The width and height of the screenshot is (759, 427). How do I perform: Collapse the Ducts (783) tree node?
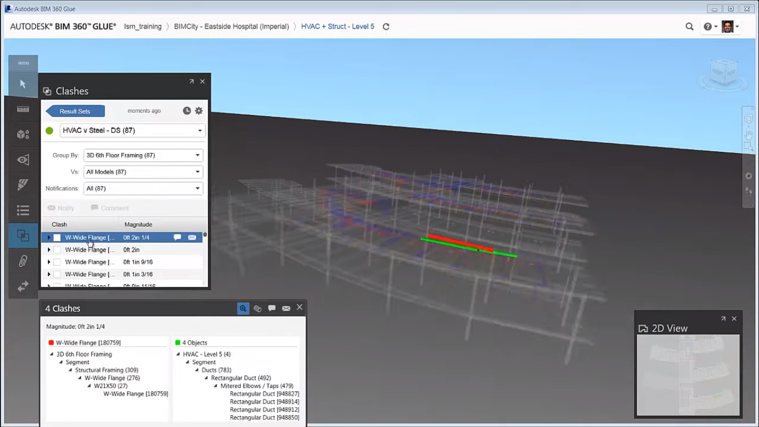[197, 370]
